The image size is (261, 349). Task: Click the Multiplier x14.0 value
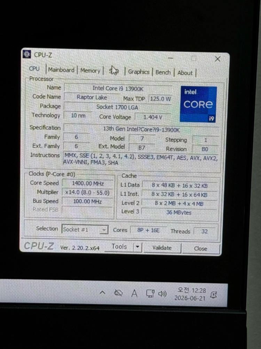(x=87, y=192)
